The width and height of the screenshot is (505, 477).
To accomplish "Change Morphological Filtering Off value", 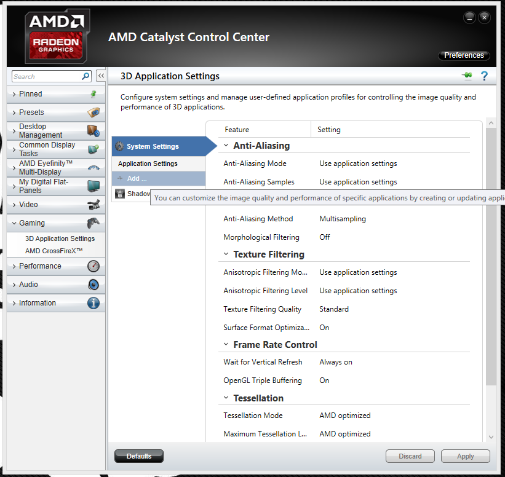I will (x=324, y=237).
